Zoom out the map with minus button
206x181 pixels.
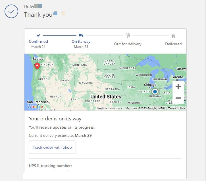178,98
